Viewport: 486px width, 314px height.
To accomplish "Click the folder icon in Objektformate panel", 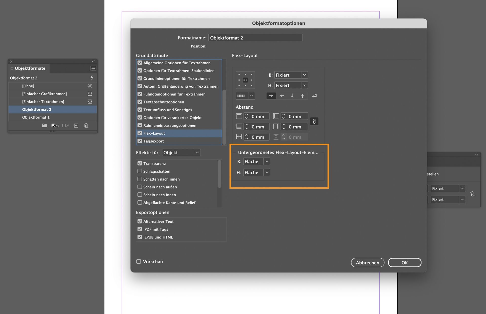I will [45, 126].
